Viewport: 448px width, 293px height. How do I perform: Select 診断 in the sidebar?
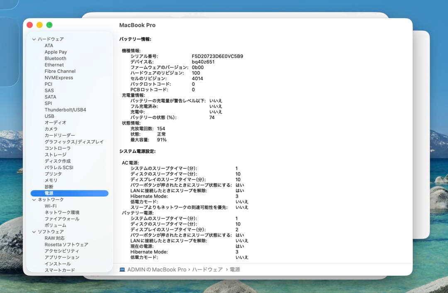pos(49,187)
